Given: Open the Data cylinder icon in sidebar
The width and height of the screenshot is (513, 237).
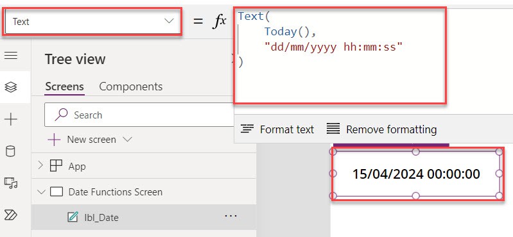Looking at the screenshot, I should click(x=11, y=152).
